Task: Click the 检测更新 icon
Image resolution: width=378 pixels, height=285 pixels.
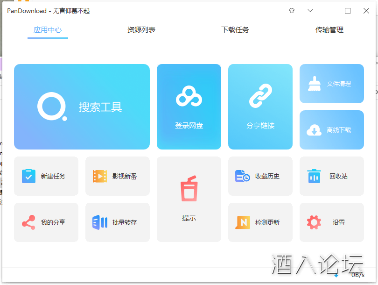Action: click(242, 222)
